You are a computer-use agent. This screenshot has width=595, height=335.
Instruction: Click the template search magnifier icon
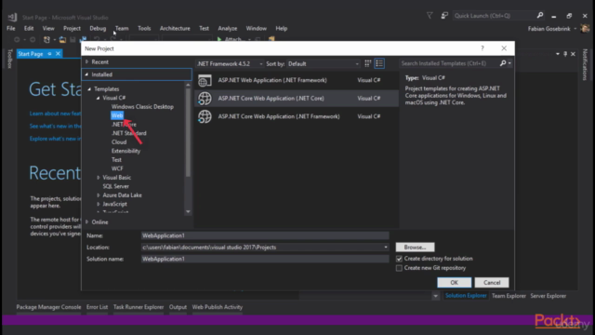click(503, 63)
